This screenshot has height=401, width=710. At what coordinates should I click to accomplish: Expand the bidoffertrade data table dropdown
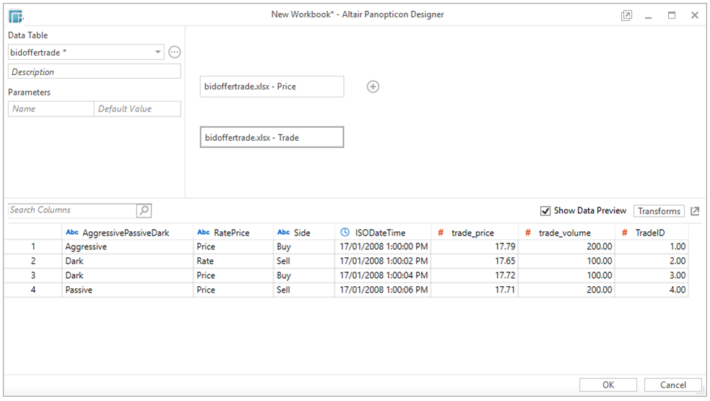pos(158,52)
